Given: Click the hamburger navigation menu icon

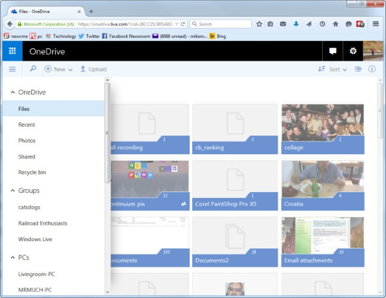Looking at the screenshot, I should click(12, 69).
